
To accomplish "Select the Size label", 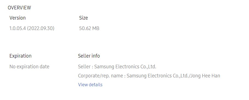I will tap(83, 18).
